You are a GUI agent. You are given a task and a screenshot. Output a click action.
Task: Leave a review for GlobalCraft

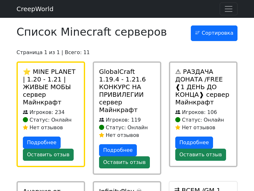(124, 162)
